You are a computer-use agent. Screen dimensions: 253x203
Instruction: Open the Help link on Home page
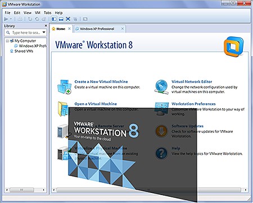(x=176, y=148)
